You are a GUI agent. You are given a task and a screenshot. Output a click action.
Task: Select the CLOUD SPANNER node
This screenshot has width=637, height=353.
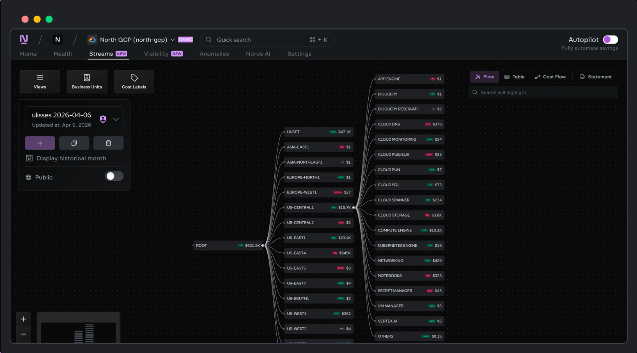[x=410, y=200]
